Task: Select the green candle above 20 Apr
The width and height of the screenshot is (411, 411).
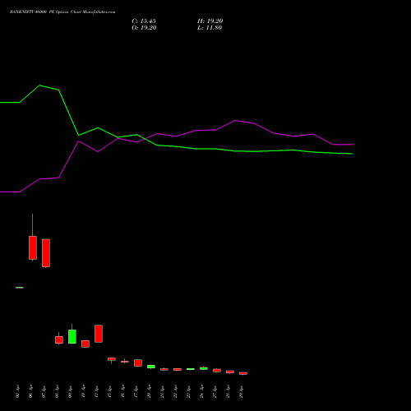Action: 151,367
